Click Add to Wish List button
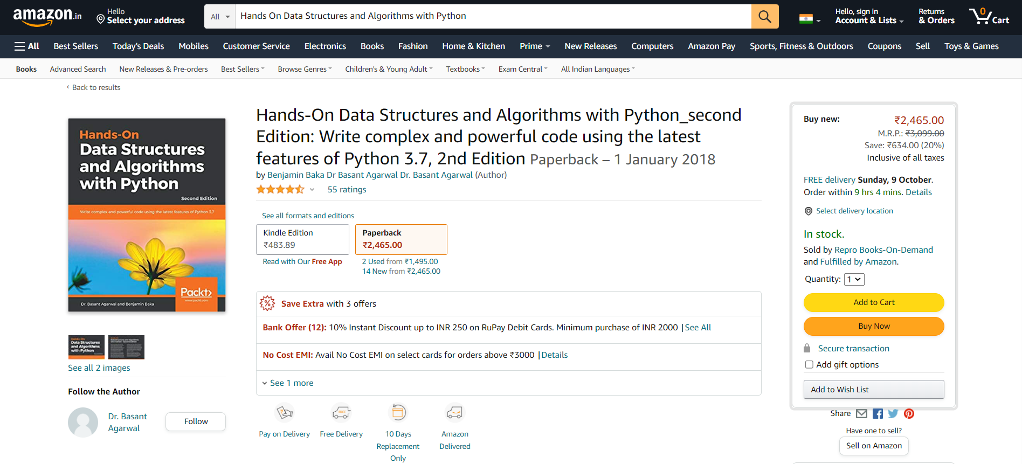The image size is (1022, 464). (x=874, y=390)
